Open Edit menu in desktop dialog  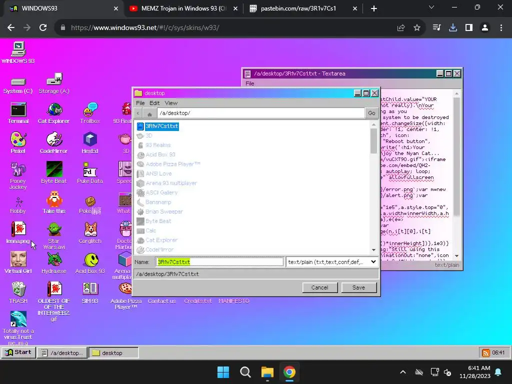coord(154,103)
